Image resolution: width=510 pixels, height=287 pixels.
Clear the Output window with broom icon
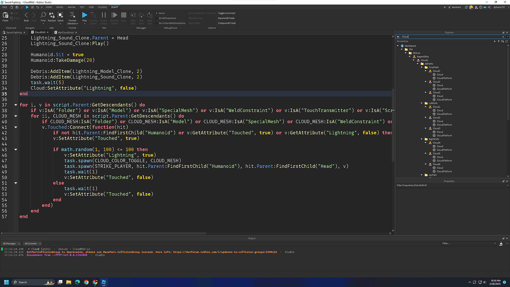[x=501, y=244]
